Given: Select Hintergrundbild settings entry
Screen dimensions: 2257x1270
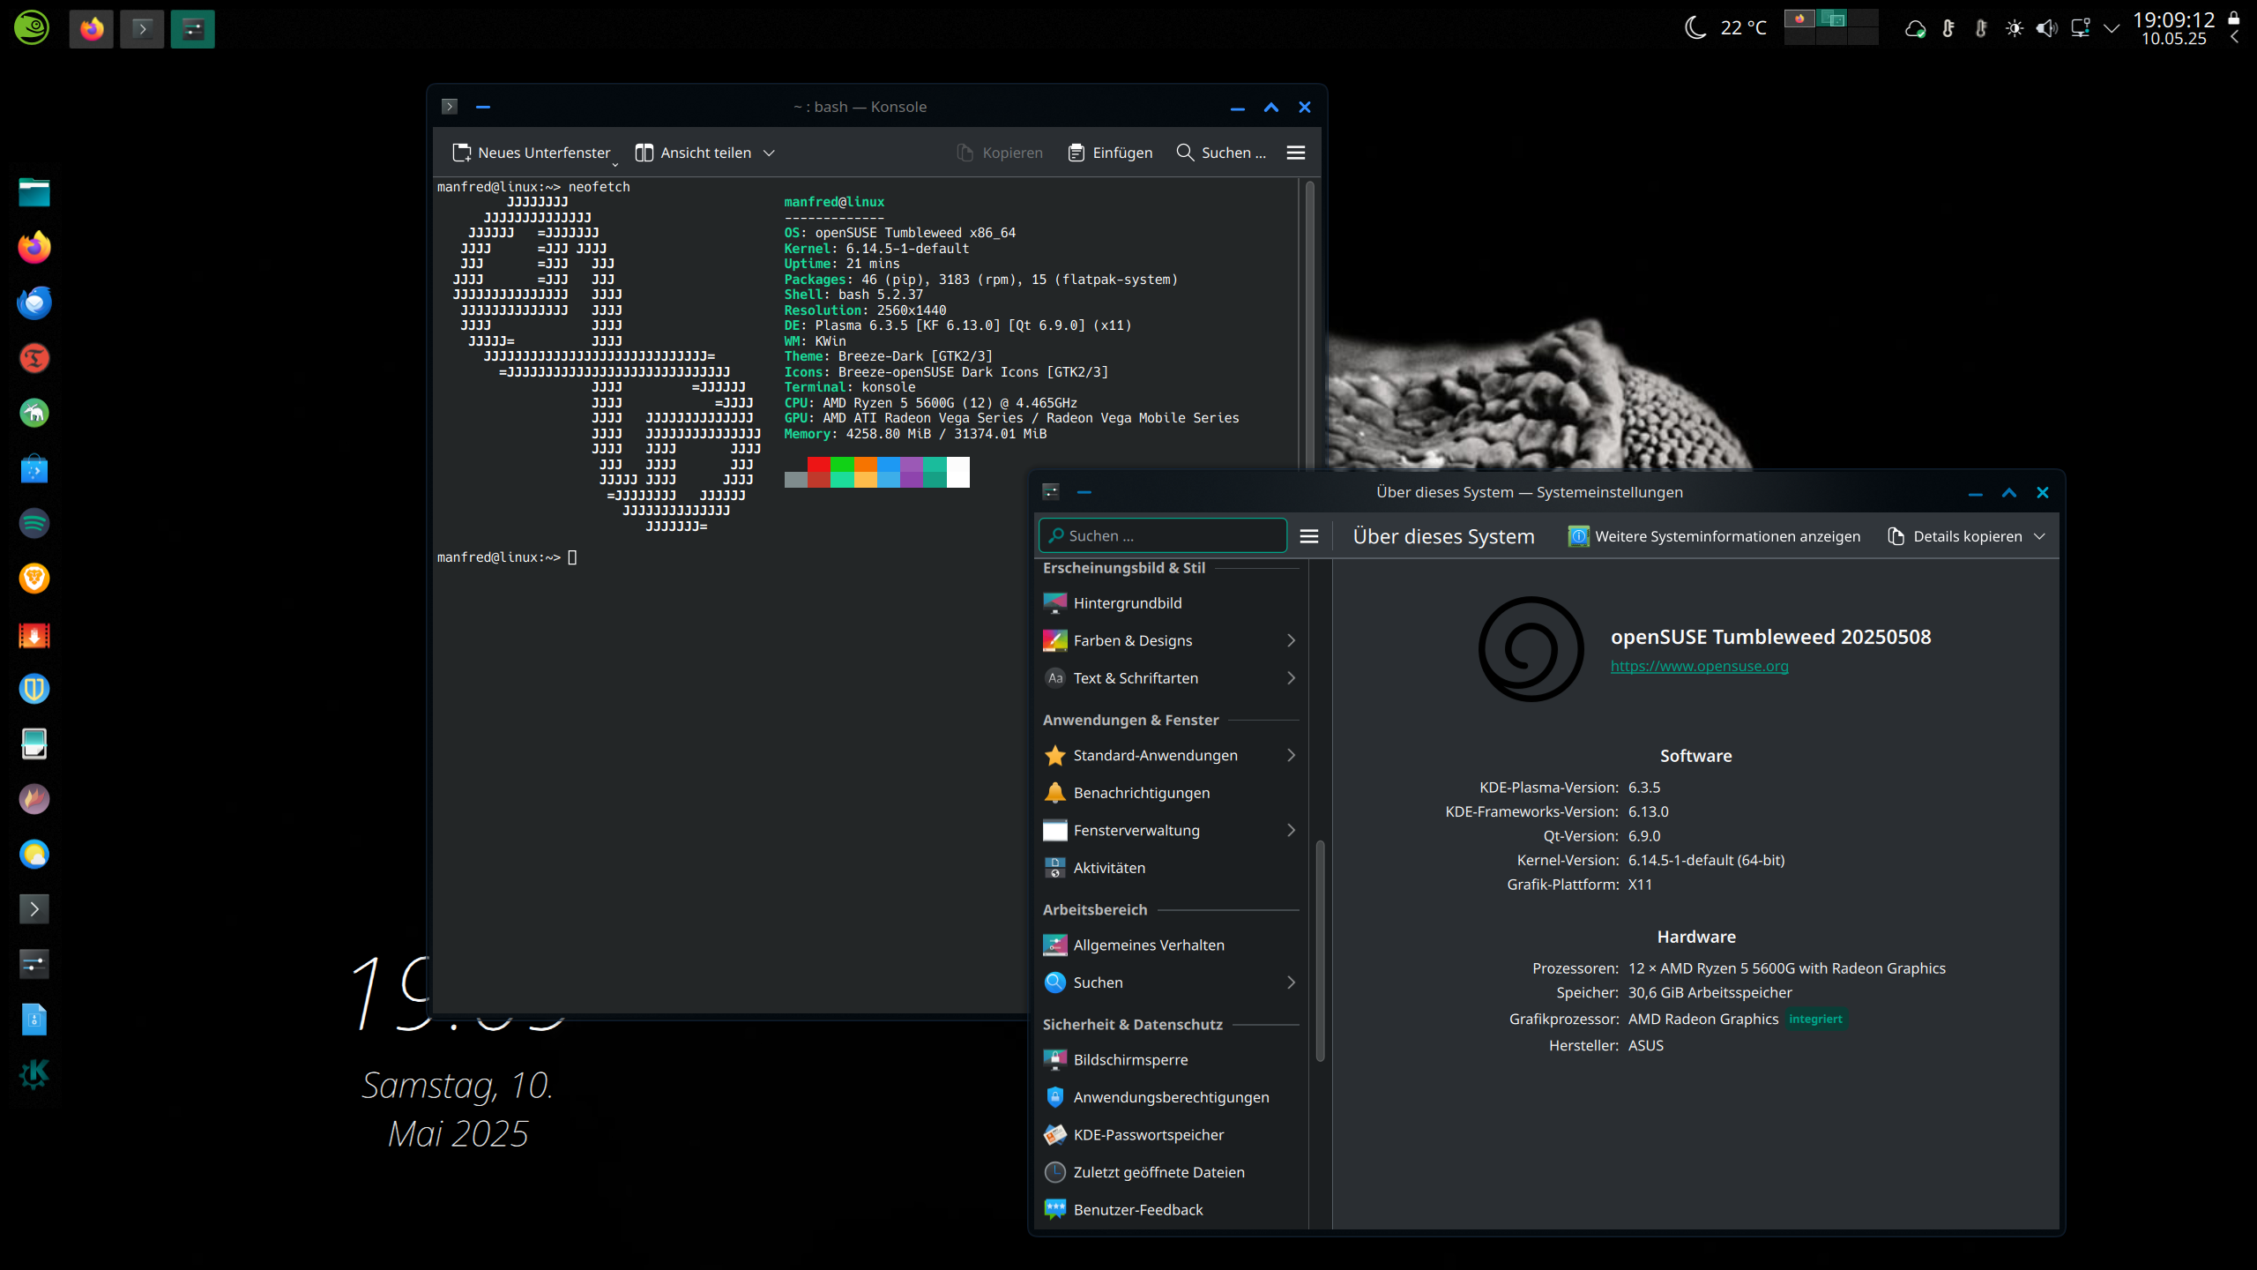Looking at the screenshot, I should pos(1128,602).
